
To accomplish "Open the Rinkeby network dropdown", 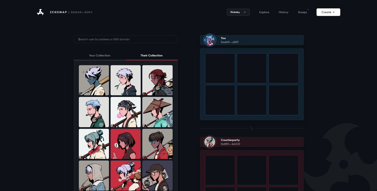I will (238, 12).
